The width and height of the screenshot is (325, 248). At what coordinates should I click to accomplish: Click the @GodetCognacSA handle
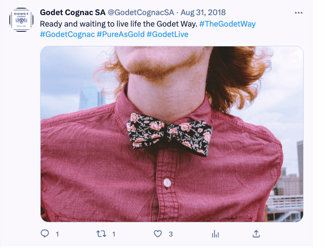pyautogui.click(x=140, y=13)
